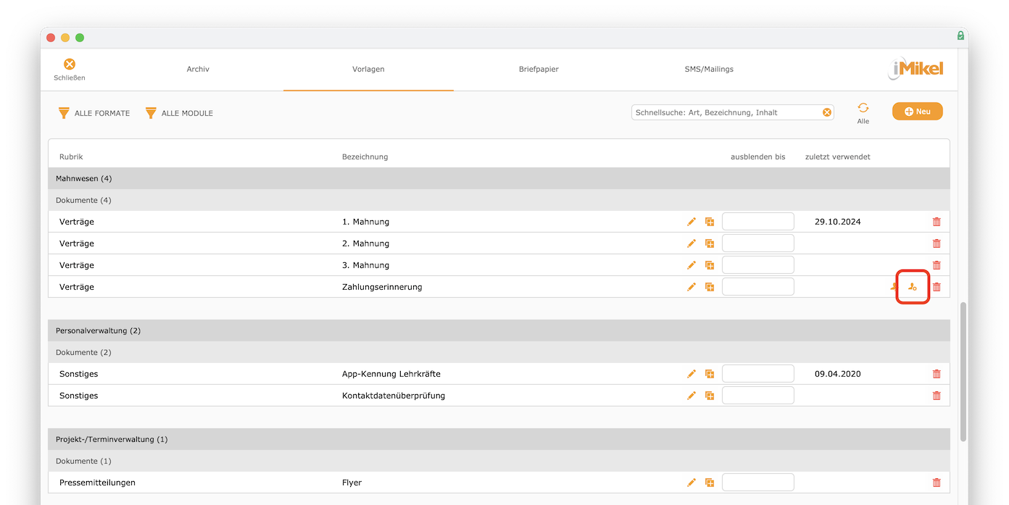The height and width of the screenshot is (505, 1009).
Task: Click the 09.04.2020 date value
Action: [x=838, y=374]
